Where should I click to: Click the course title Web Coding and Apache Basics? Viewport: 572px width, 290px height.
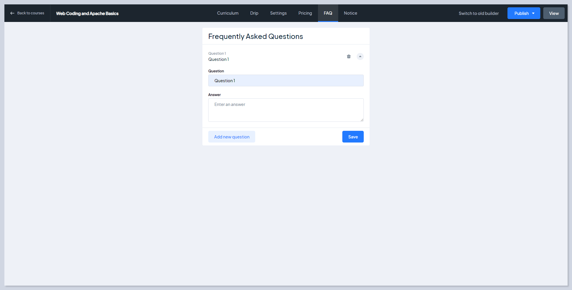coord(87,13)
